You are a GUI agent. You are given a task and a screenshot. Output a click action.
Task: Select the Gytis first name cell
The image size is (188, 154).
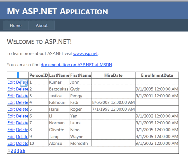(81, 89)
